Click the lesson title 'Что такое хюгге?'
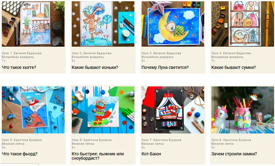The width and height of the screenshot is (275, 166). pyautogui.click(x=19, y=67)
